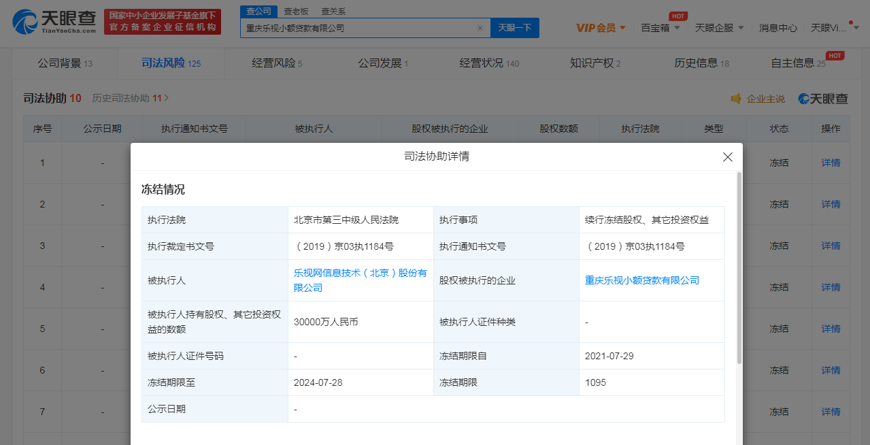Image resolution: width=870 pixels, height=445 pixels.
Task: Switch to the 查老板 search tab
Action: click(296, 12)
